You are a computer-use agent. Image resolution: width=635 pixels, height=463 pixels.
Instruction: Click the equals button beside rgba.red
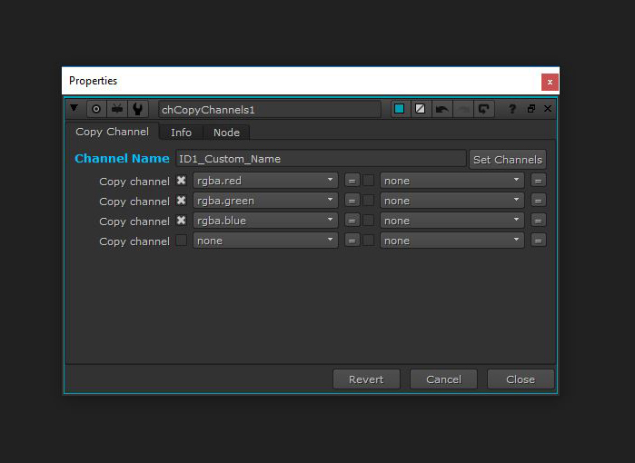pyautogui.click(x=352, y=181)
